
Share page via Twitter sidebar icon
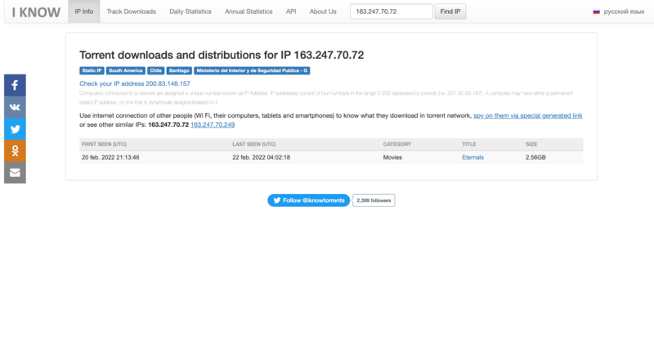click(15, 129)
